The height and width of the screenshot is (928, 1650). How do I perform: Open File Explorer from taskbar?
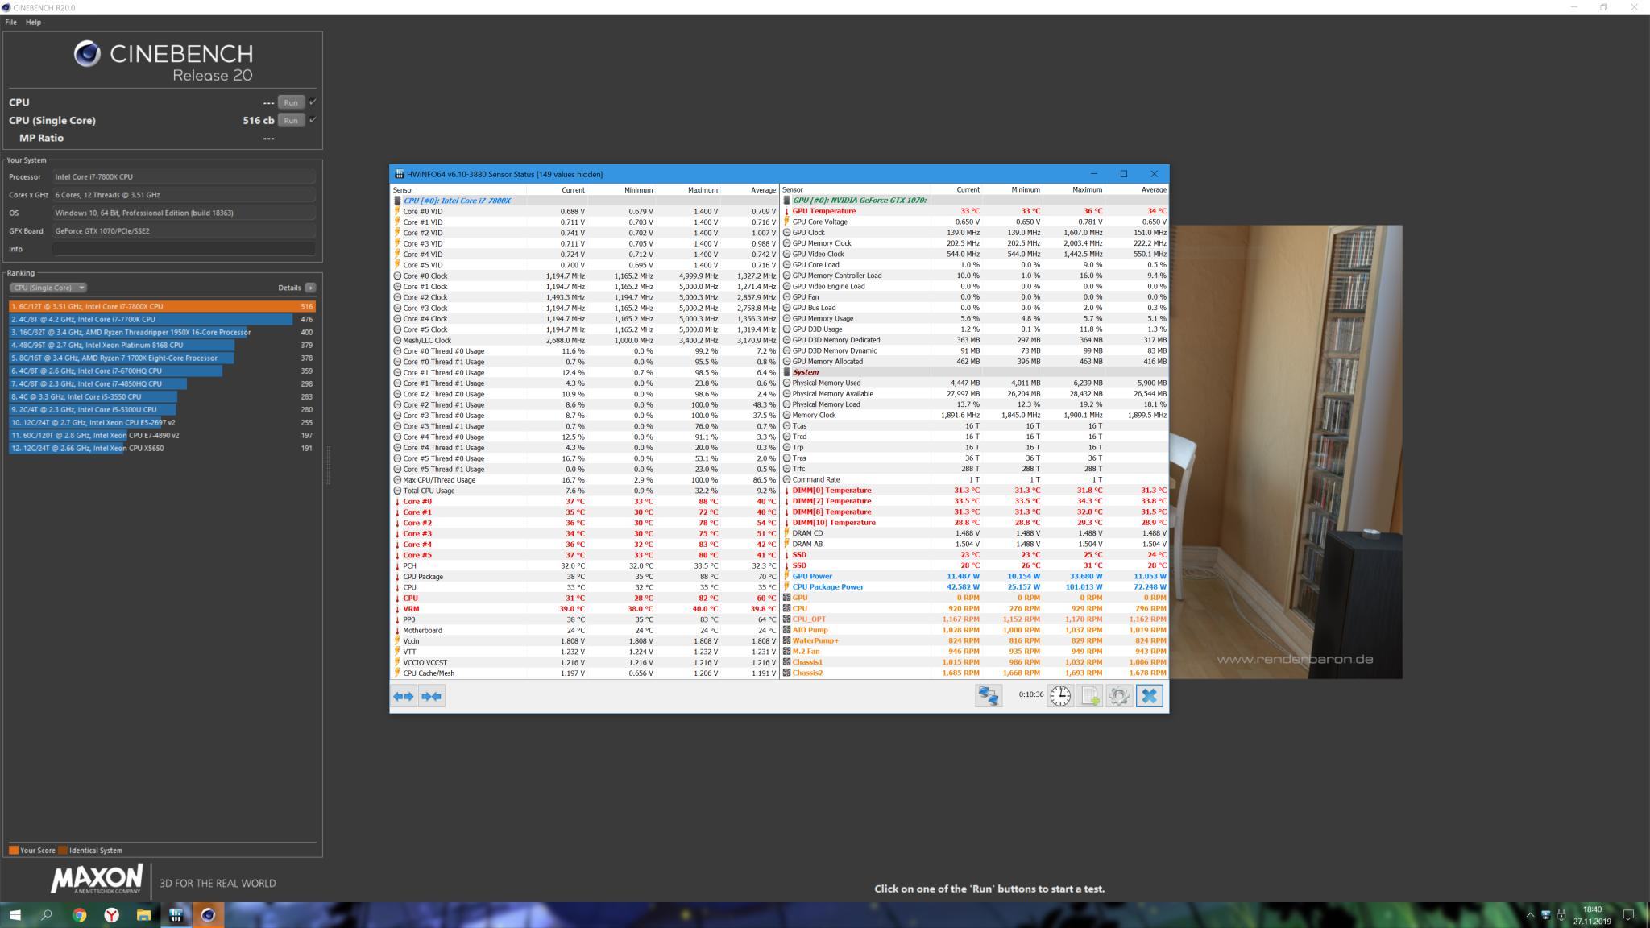pos(143,914)
